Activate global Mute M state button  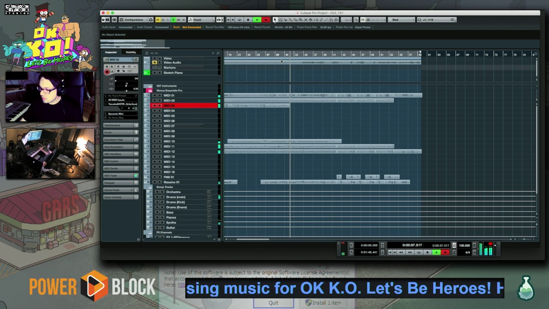point(157,20)
